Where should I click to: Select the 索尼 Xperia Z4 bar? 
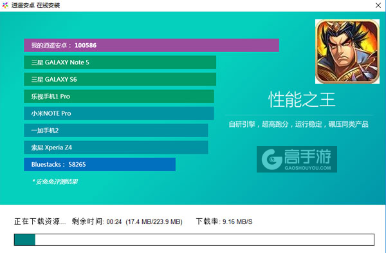click(116, 147)
